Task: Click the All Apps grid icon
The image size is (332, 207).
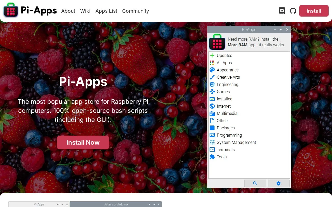Action: (x=212, y=63)
